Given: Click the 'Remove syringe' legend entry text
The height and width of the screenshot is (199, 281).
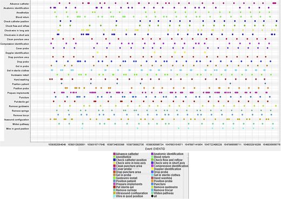Looking at the screenshot, I should 126,190.
